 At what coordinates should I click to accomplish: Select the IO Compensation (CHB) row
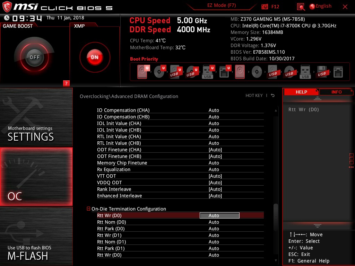click(x=180, y=117)
